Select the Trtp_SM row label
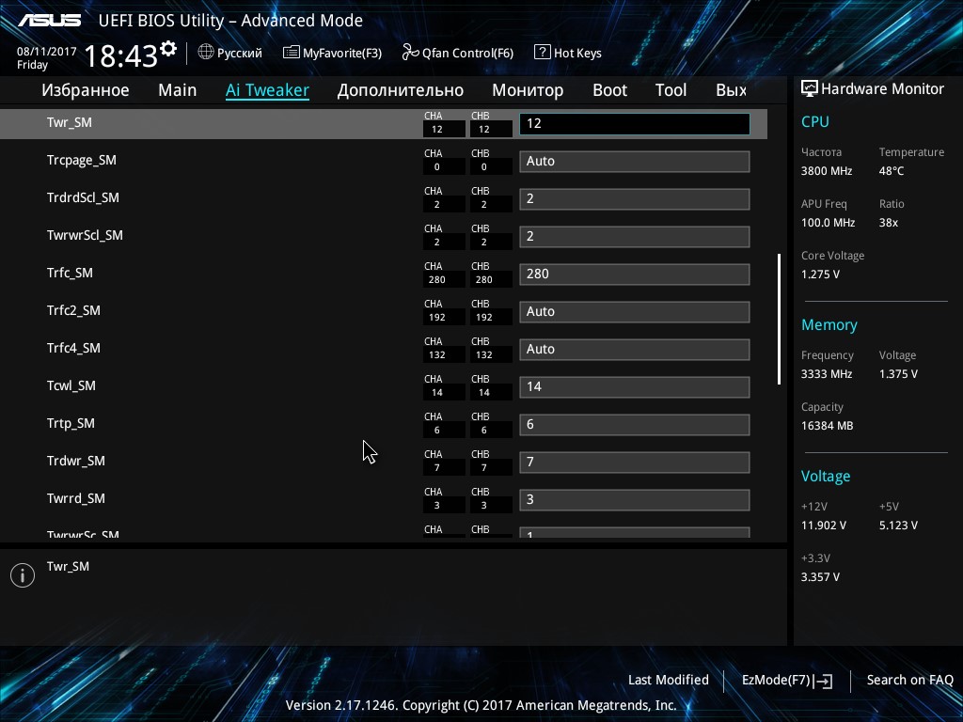The height and width of the screenshot is (722, 963). [x=71, y=424]
